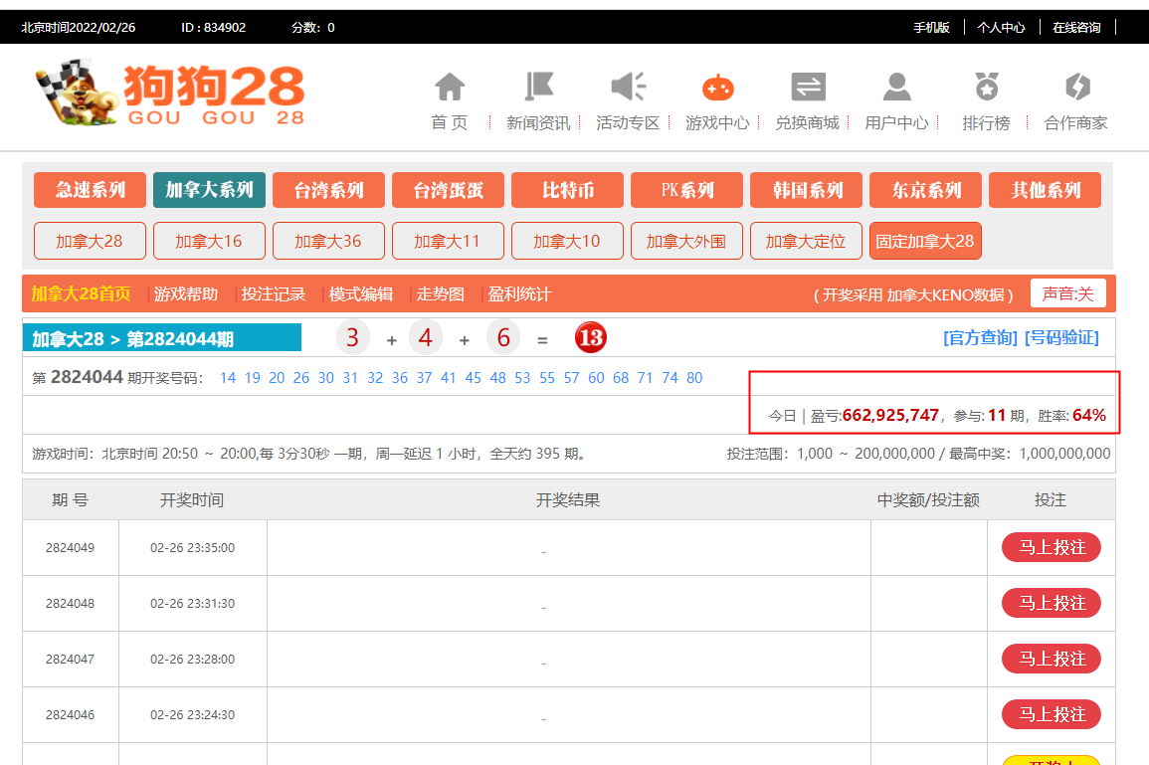This screenshot has width=1149, height=765.
Task: Open the game center gamepad icon
Action: (717, 88)
